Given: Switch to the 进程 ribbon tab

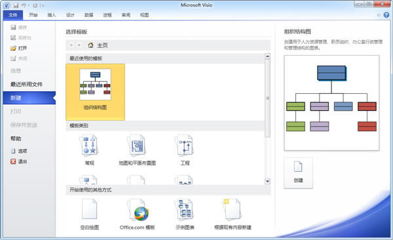Looking at the screenshot, I should coord(107,15).
